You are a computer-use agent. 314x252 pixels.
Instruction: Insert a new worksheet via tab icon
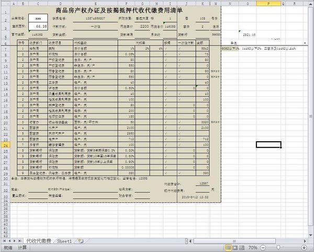click(x=81, y=241)
